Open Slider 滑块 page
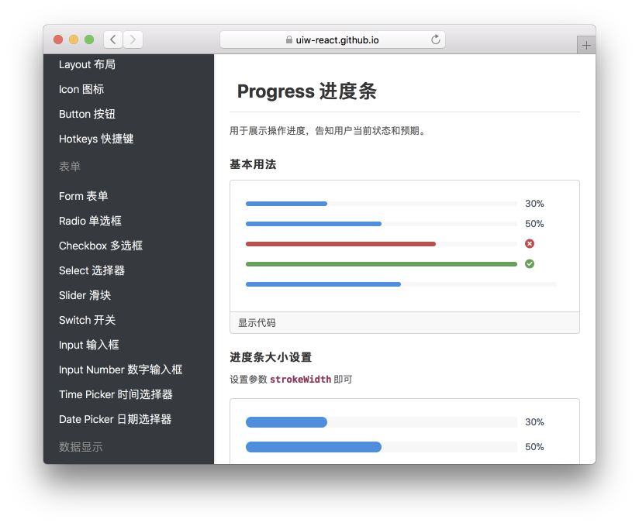The width and height of the screenshot is (639, 526). tap(85, 295)
